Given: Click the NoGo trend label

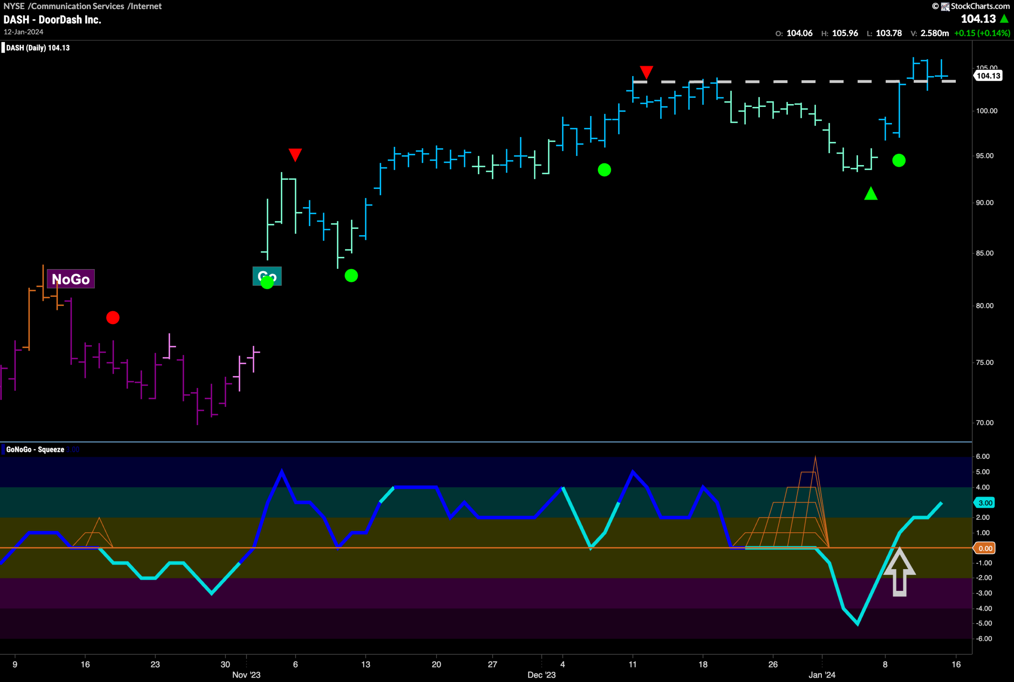Looking at the screenshot, I should 71,279.
